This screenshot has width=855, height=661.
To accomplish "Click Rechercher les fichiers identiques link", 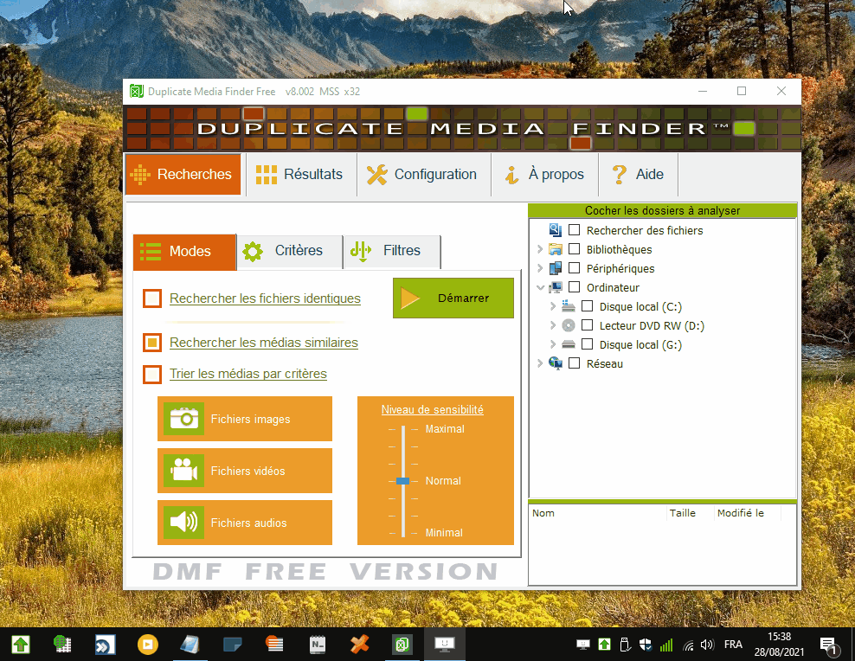I will tap(265, 298).
